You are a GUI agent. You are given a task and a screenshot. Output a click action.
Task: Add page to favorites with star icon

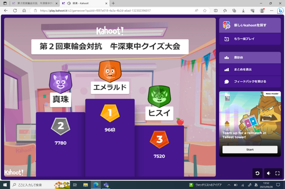click(x=205, y=11)
